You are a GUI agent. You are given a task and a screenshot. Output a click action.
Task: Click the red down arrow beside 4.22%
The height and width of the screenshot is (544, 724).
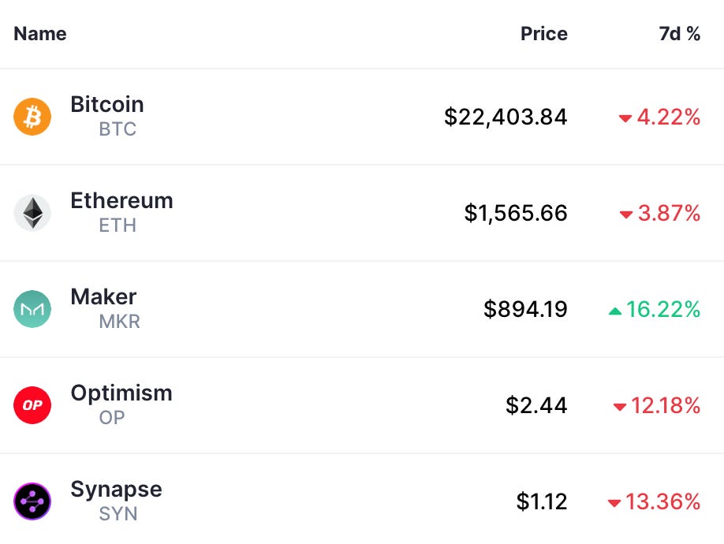click(625, 118)
